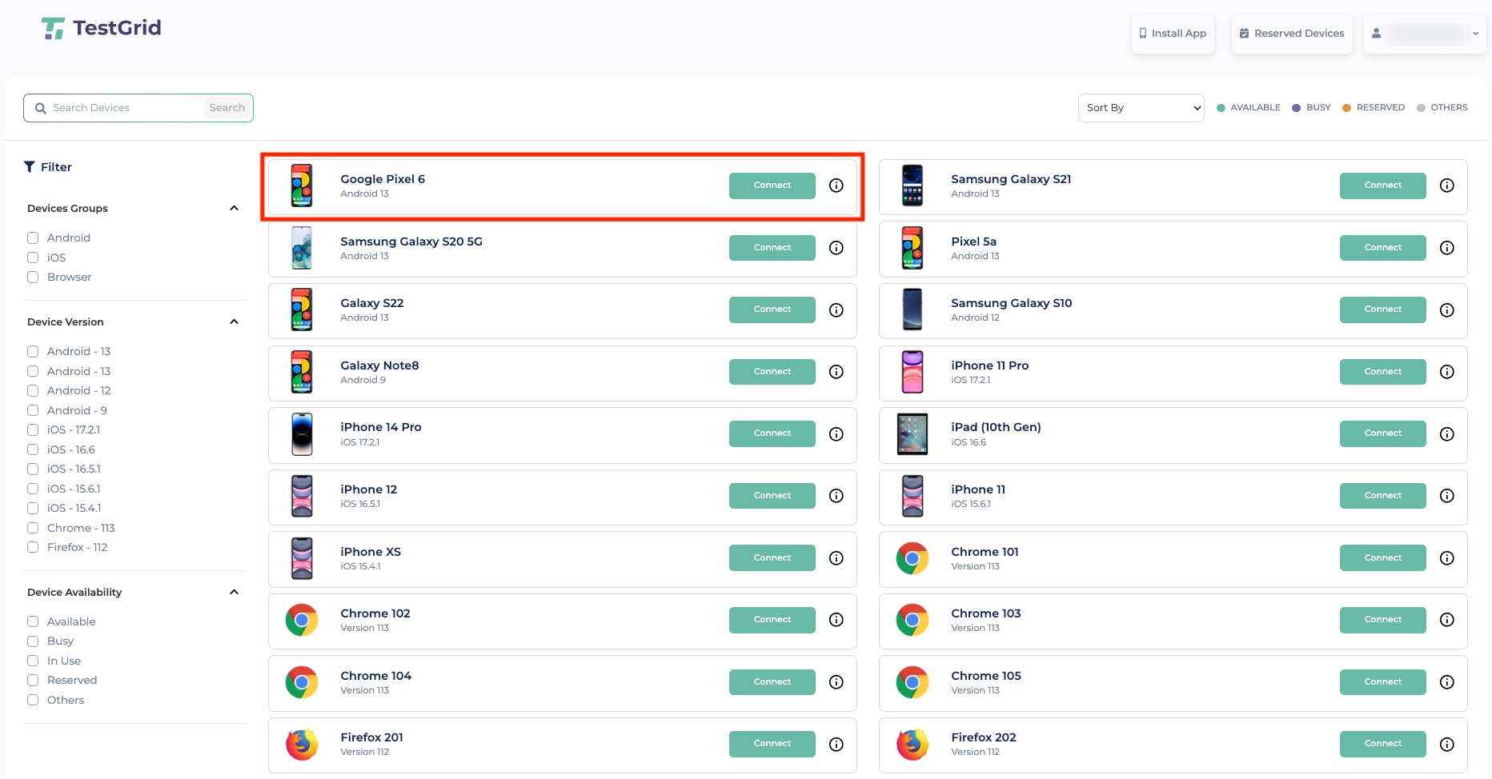1492x779 pixels.
Task: Open info for iPhone 11 Pro
Action: coord(1447,372)
